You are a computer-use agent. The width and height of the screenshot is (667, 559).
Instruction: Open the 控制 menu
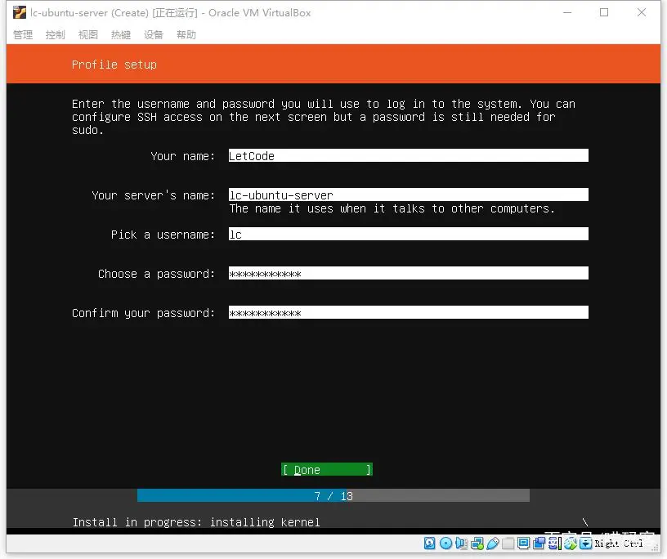(x=56, y=34)
